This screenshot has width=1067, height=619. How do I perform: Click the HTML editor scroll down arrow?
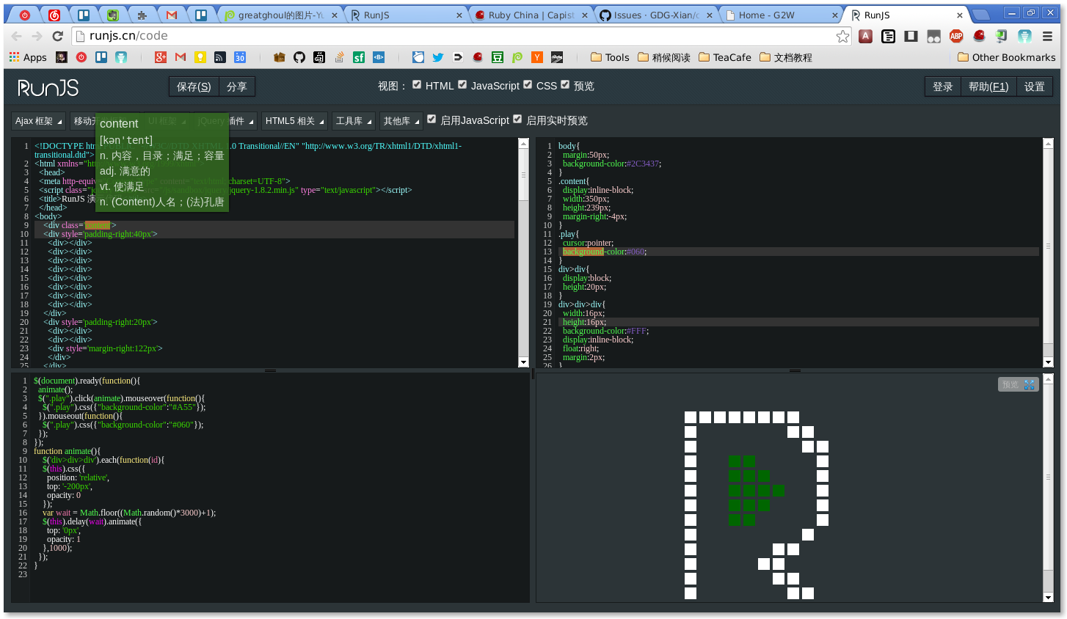[x=523, y=362]
